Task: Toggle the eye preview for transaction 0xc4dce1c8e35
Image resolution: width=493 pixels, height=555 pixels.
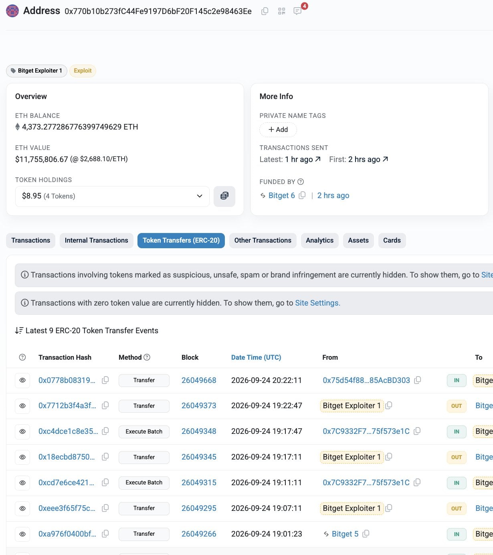Action: [22, 431]
